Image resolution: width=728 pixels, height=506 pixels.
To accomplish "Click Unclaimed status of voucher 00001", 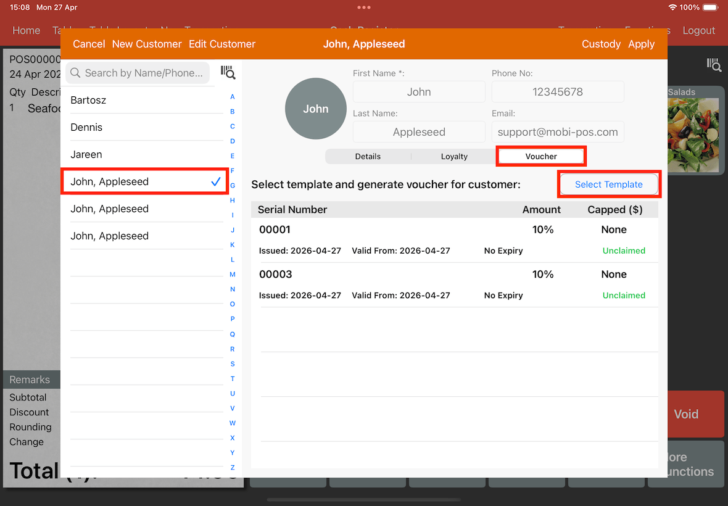I will point(624,251).
